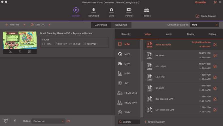Viewport: 223px width, 126px height.
Task: Click the 1280*720 source resolution text
Action: click(92, 44)
